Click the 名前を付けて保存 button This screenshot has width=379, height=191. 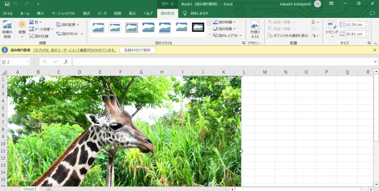point(137,50)
